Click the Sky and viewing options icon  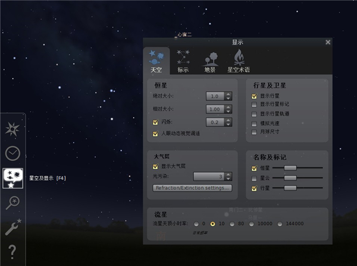[12, 178]
